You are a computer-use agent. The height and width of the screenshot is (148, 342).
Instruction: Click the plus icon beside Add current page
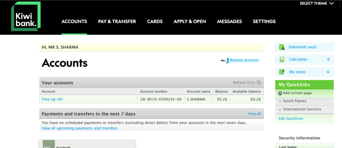tap(280, 93)
